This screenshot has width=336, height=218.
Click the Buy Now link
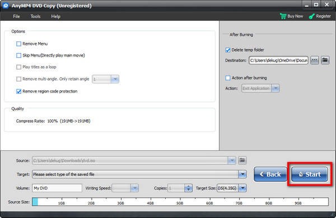295,16
